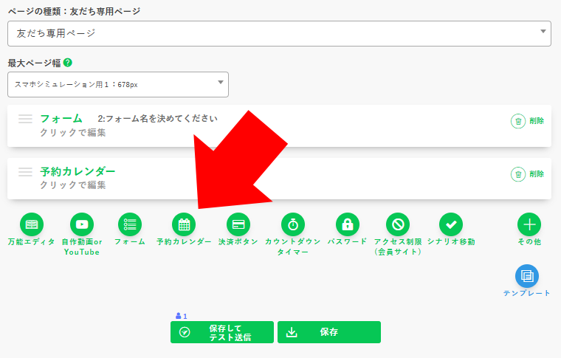Add a 予約カレンダー block from the icon row
561x358 pixels.
point(184,224)
